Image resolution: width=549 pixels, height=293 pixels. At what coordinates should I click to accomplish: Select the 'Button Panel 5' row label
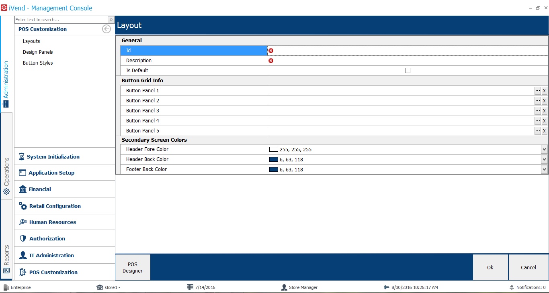[194, 131]
